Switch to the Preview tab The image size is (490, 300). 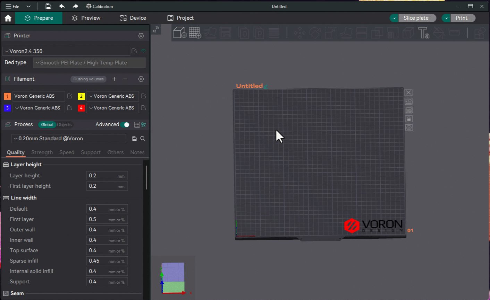click(x=86, y=18)
